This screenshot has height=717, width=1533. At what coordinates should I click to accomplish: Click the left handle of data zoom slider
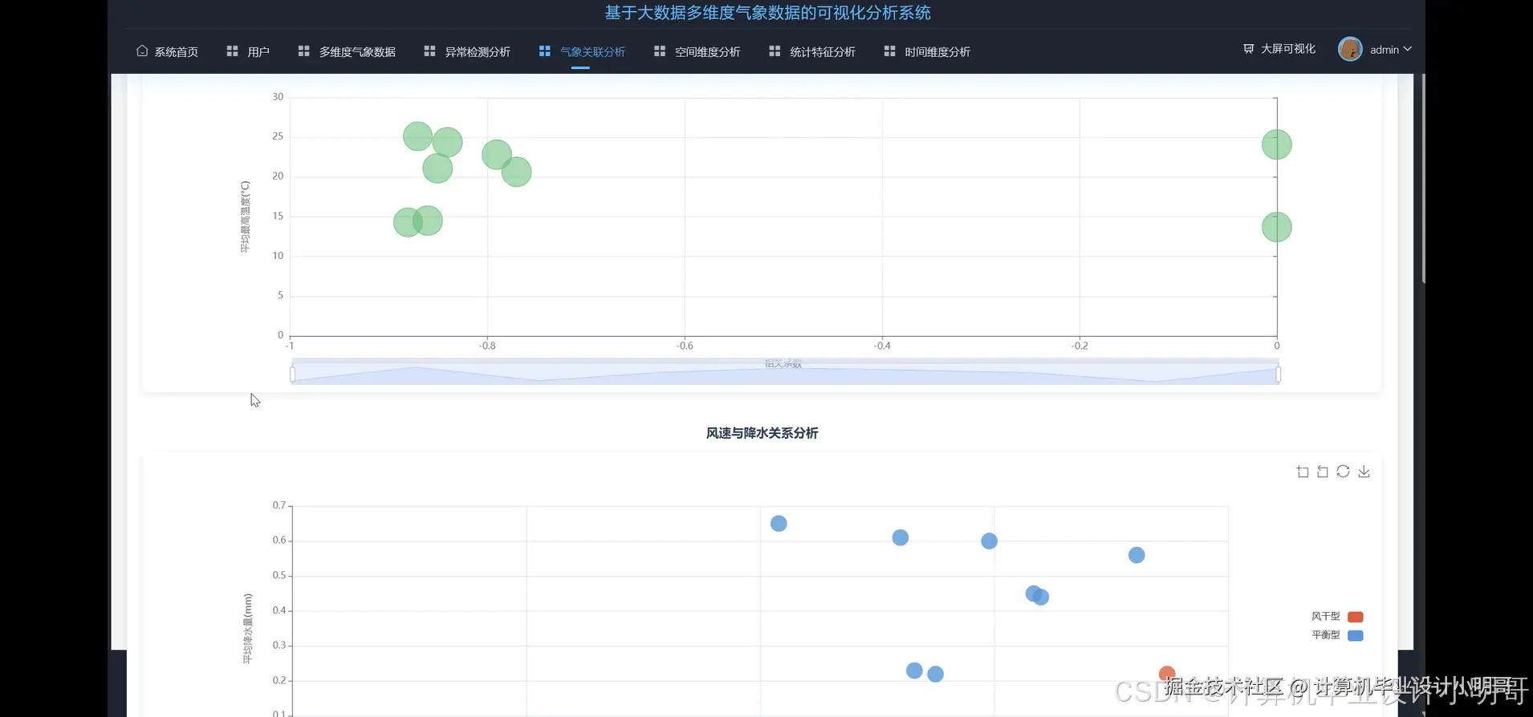[x=292, y=374]
